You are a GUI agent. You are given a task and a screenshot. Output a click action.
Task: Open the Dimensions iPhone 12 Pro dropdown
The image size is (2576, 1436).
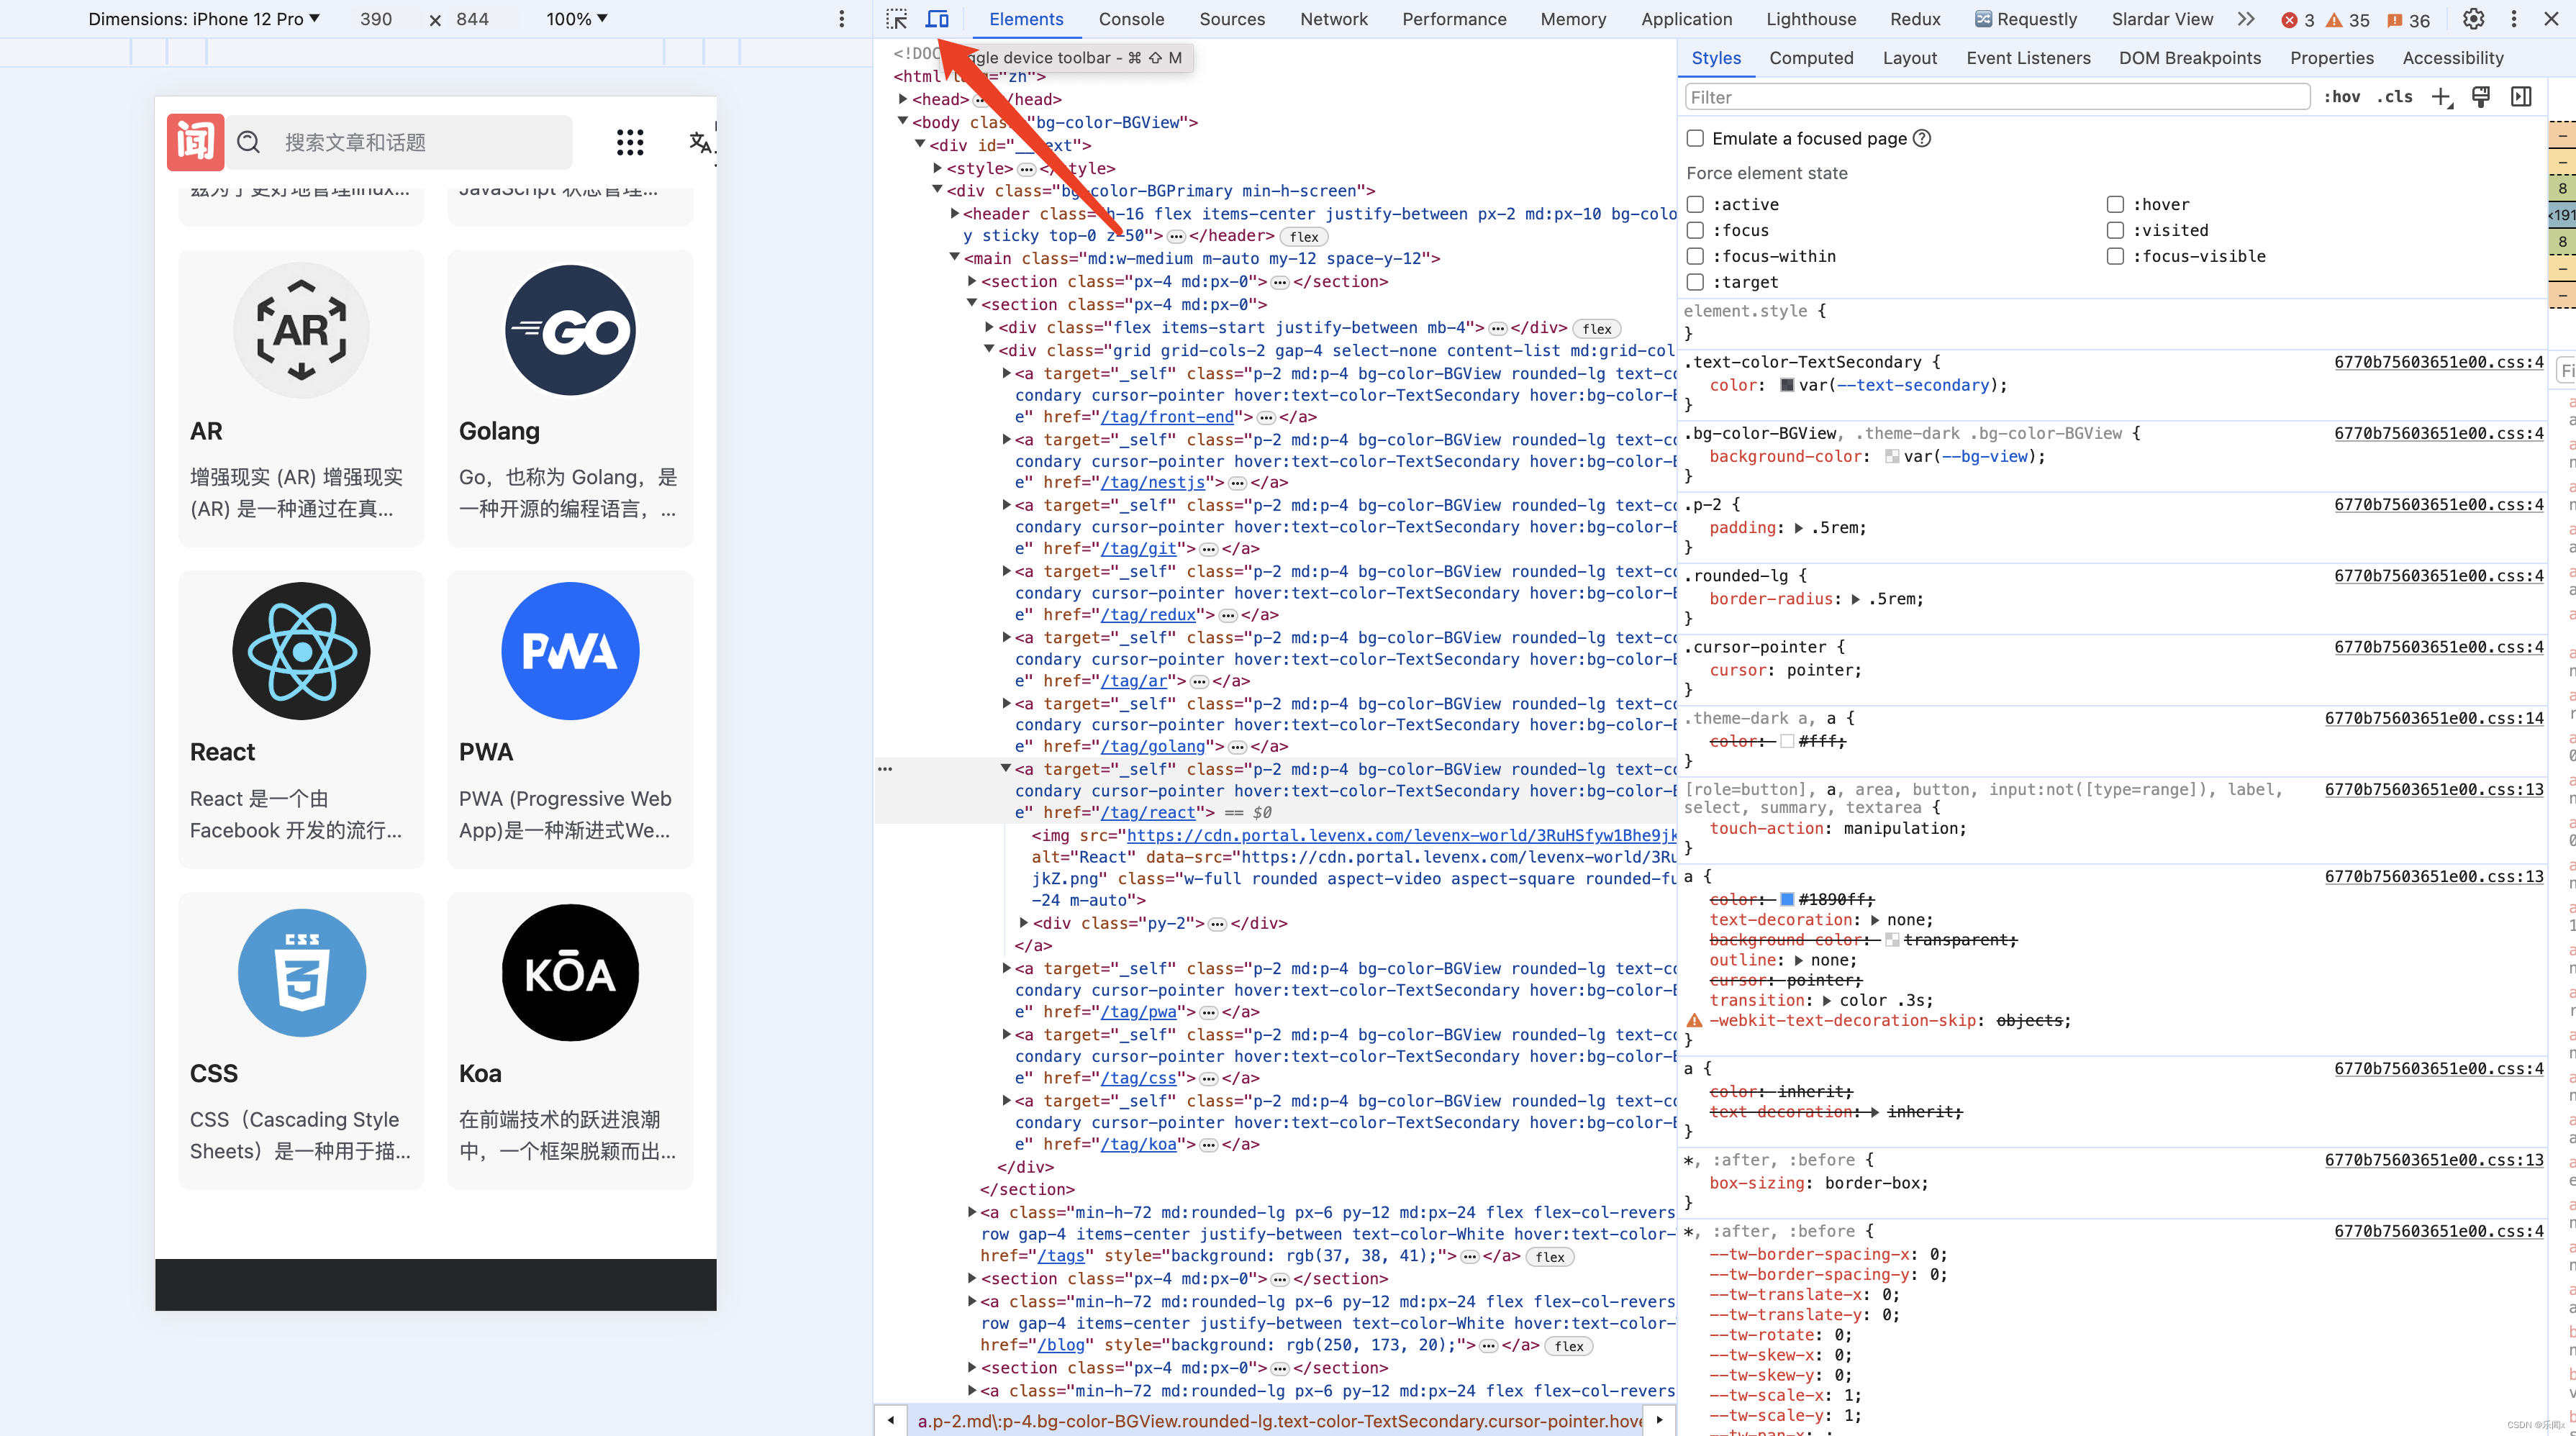(x=204, y=19)
